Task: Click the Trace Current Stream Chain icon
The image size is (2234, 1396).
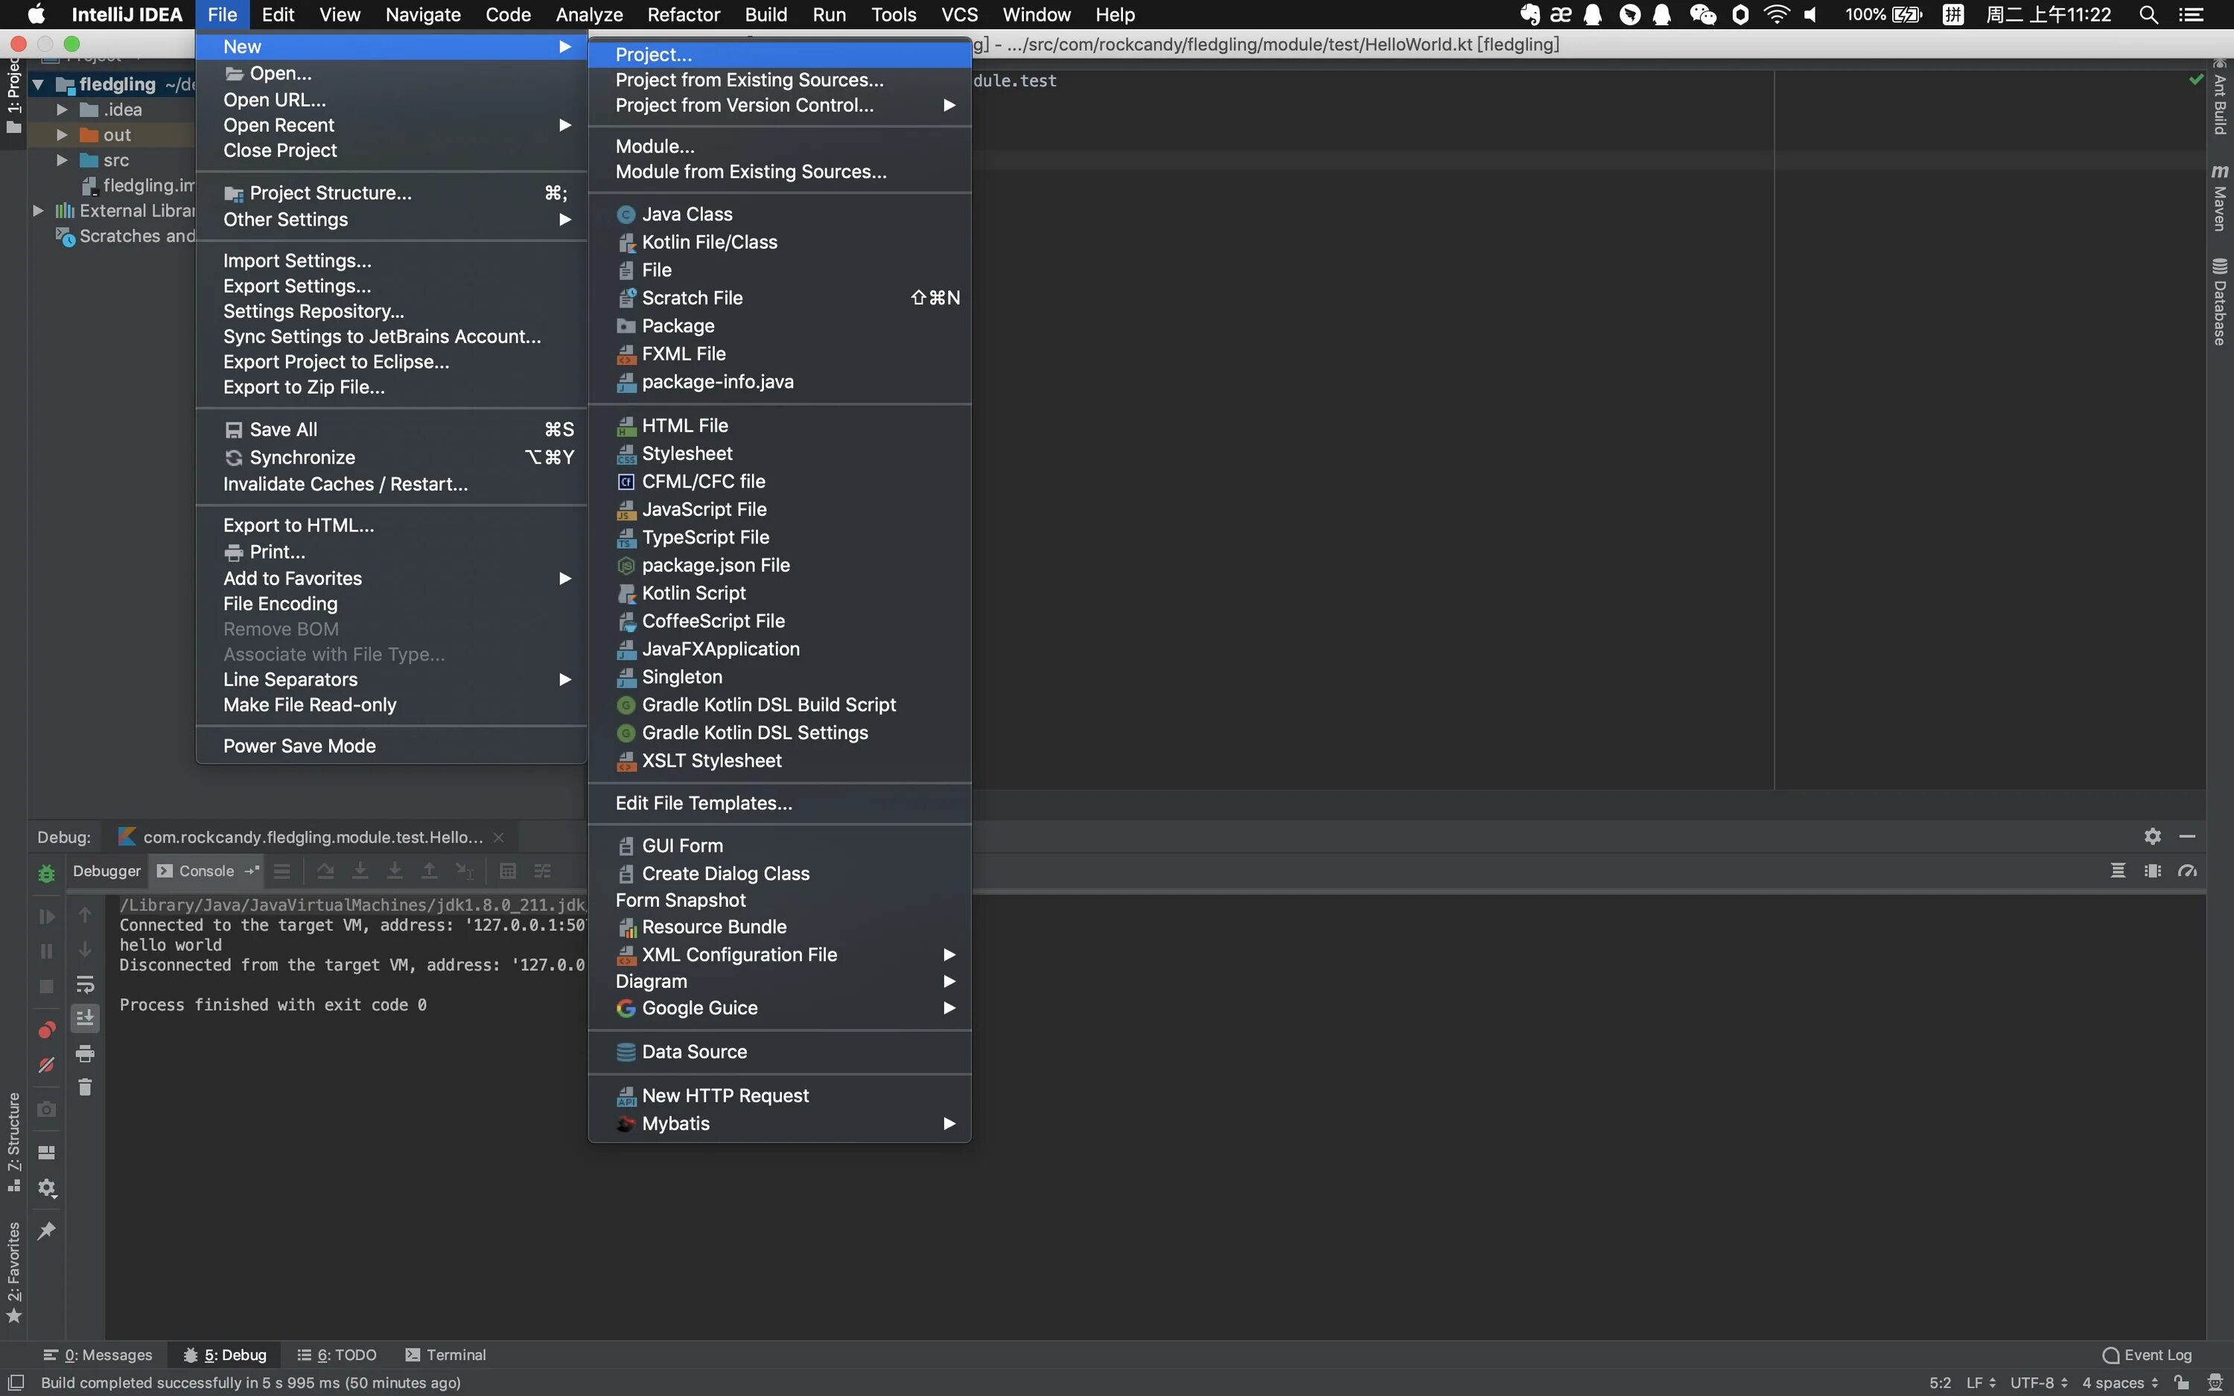Action: coord(543,870)
